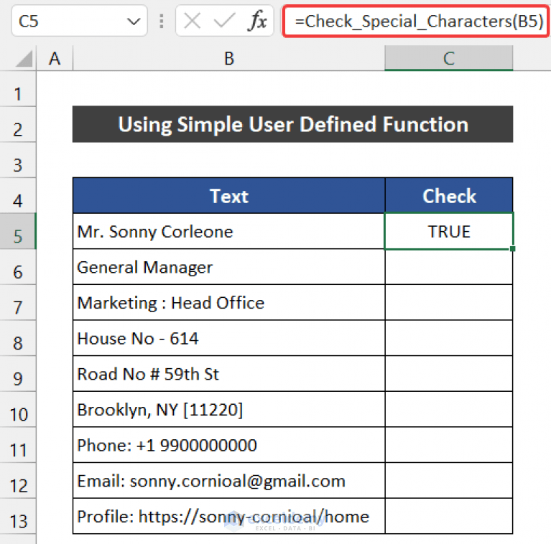The width and height of the screenshot is (551, 544).
Task: Select cell 'Phone: +1 9900000000'
Action: click(x=228, y=445)
